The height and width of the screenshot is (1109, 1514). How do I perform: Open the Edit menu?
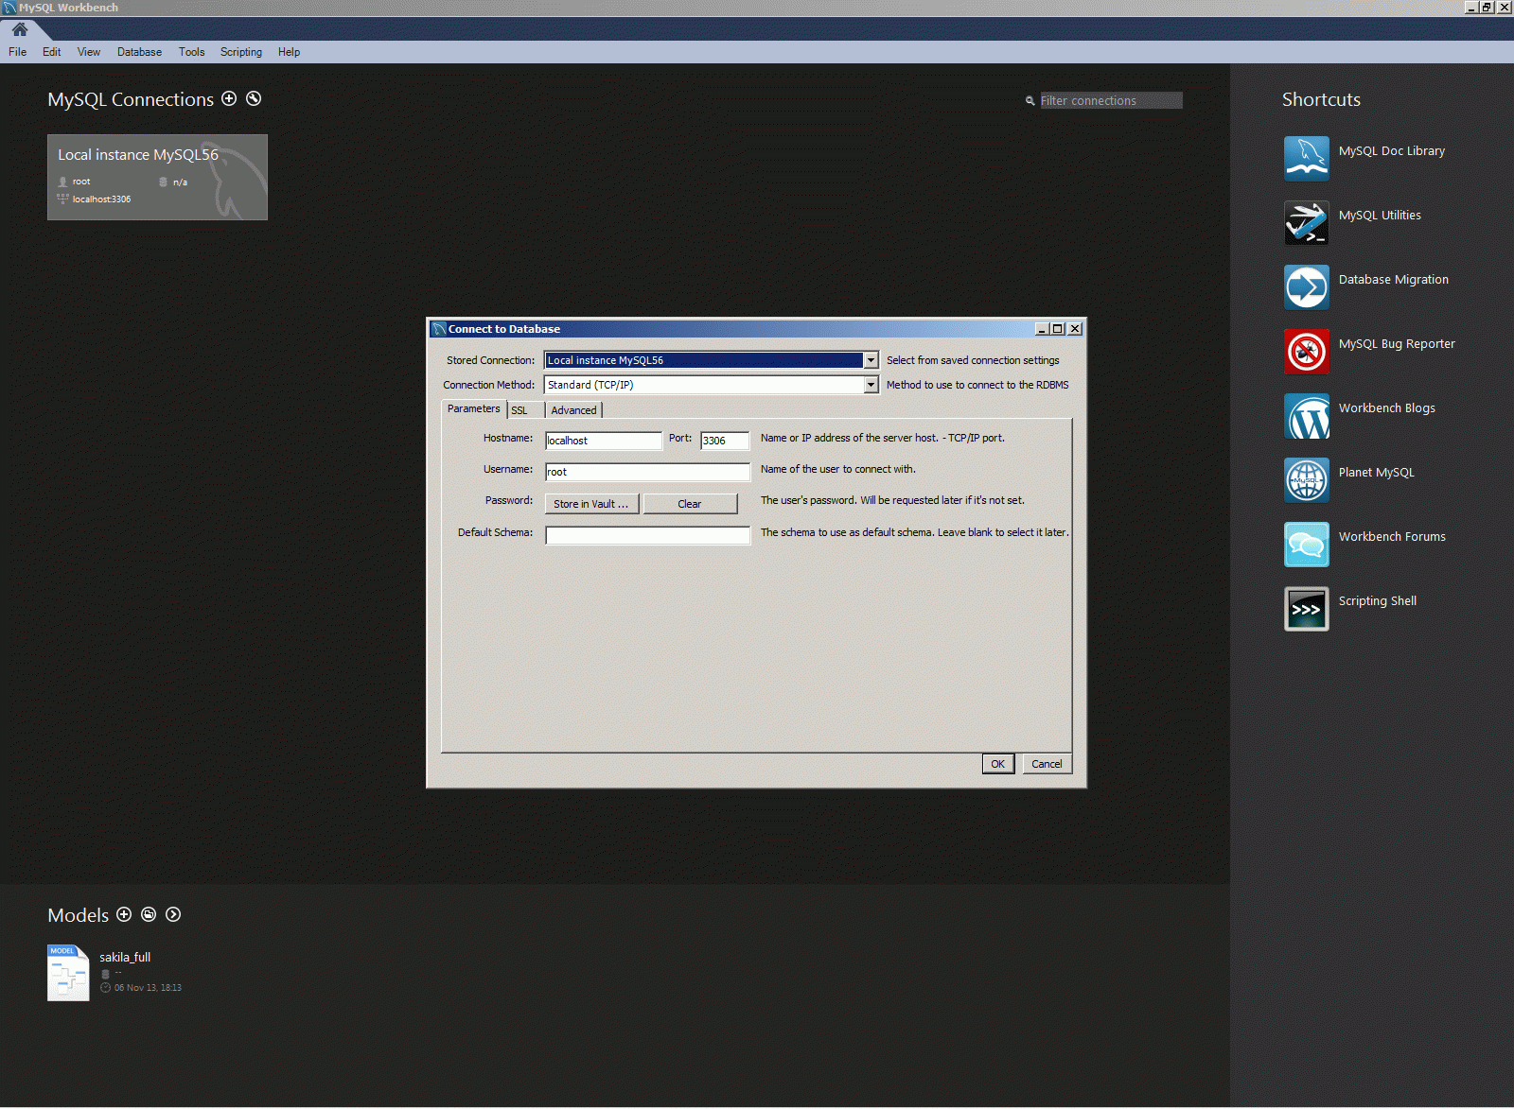[x=52, y=52]
